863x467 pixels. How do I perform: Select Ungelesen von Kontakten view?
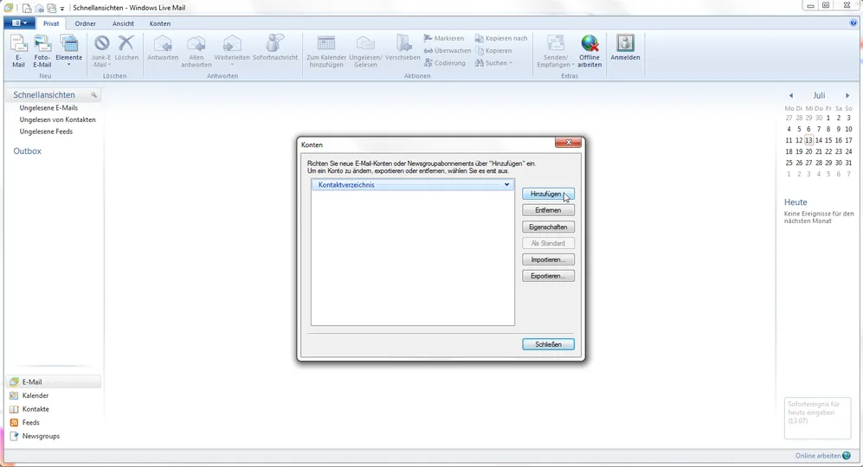(57, 119)
